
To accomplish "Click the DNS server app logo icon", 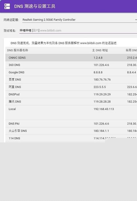I will pyautogui.click(x=7, y=6).
